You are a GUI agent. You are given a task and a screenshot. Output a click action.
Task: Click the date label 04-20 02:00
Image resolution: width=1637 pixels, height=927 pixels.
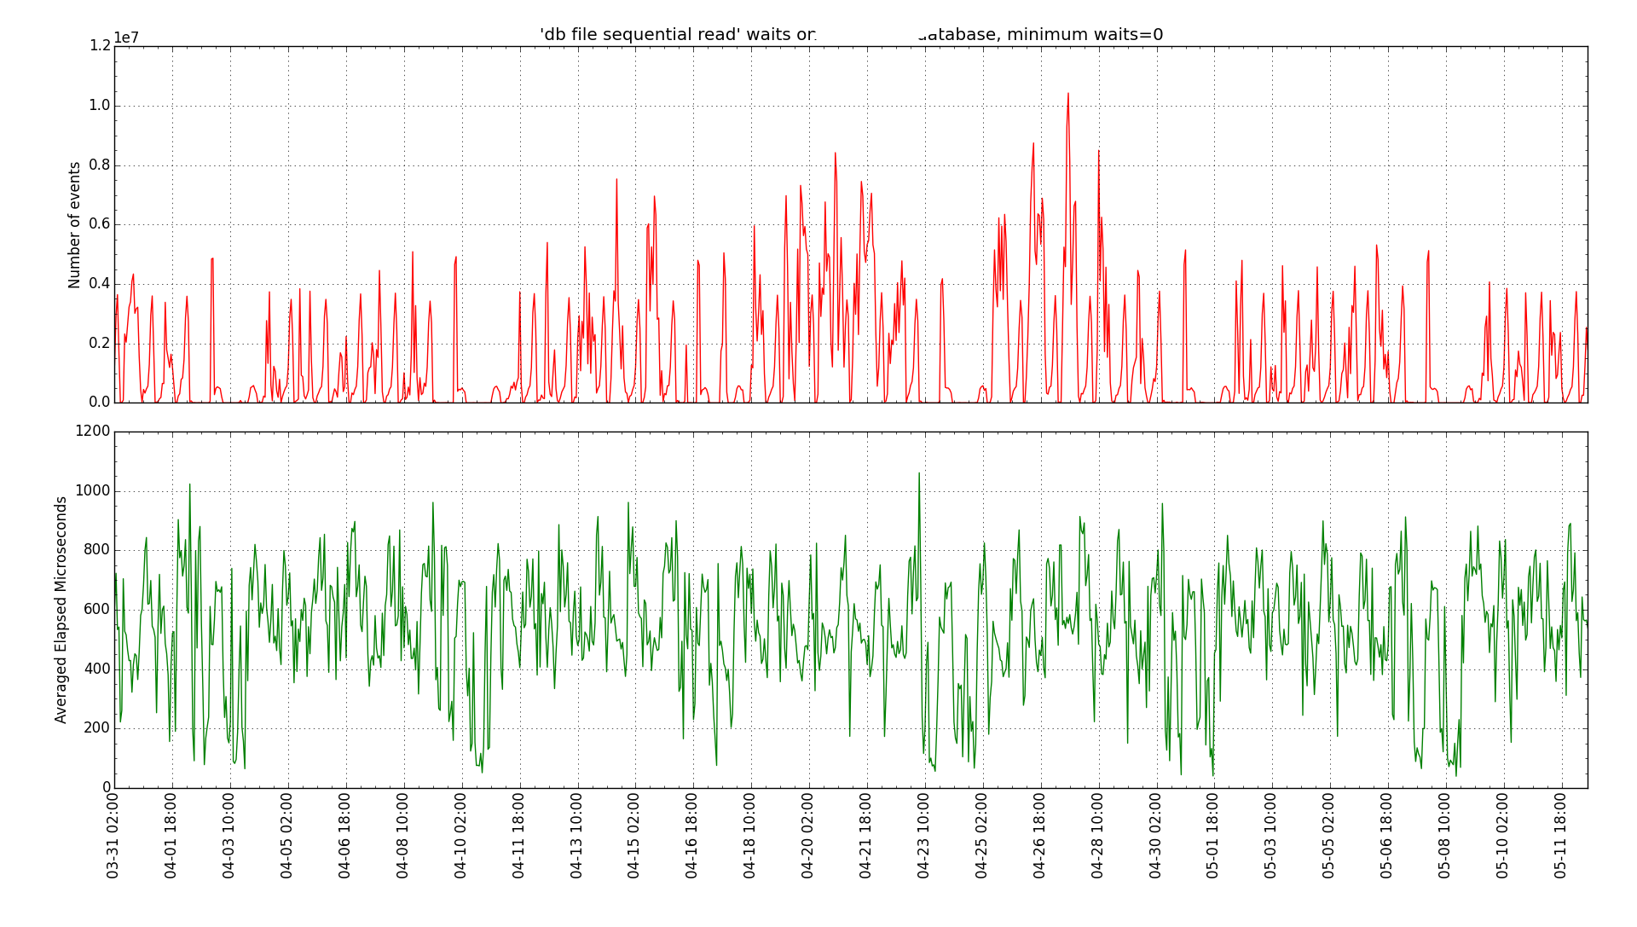point(807,836)
